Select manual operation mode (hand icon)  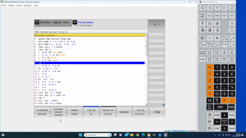[x=203, y=24]
